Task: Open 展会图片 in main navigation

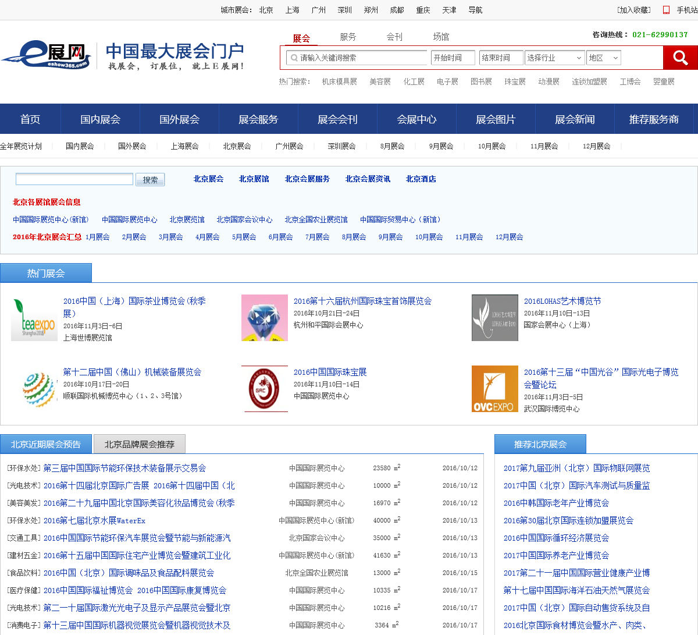Action: pyautogui.click(x=496, y=119)
